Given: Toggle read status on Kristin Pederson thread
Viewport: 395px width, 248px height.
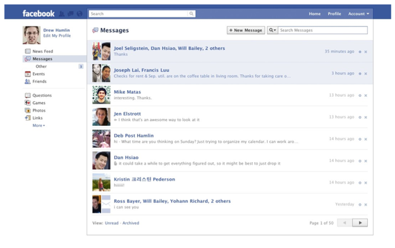Looking at the screenshot, I should point(360,183).
